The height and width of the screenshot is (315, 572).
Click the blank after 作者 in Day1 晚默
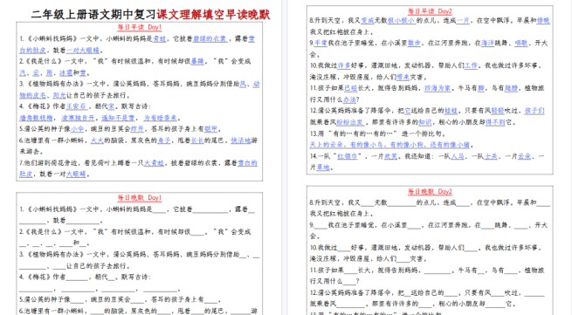77,277
